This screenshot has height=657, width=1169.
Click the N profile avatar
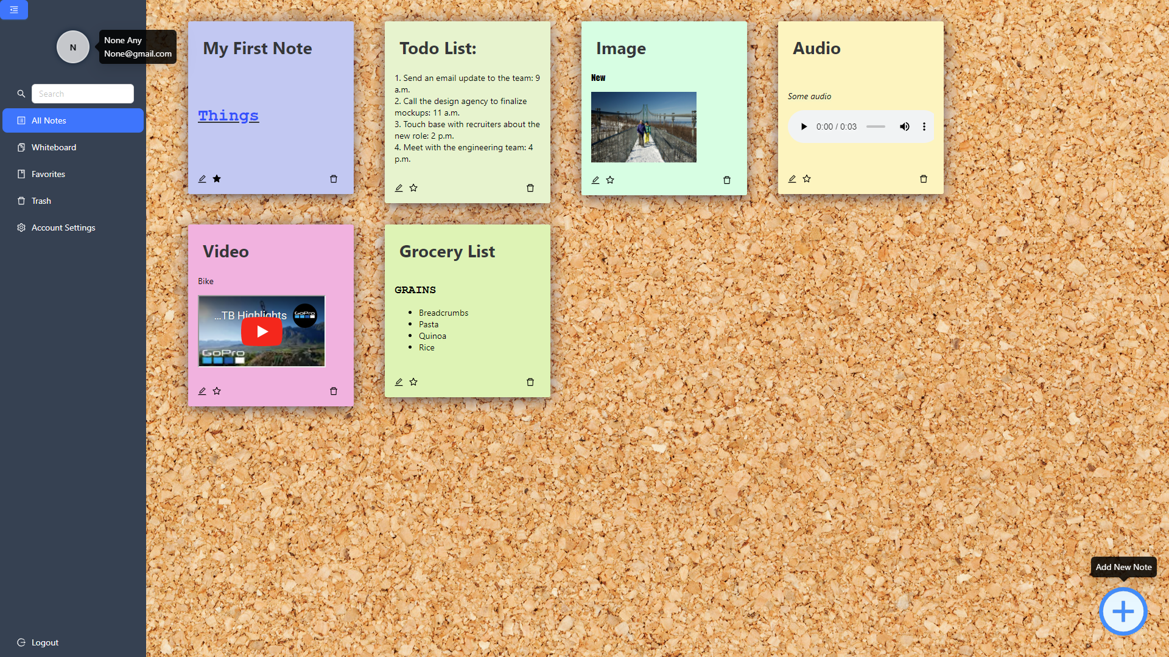click(x=73, y=47)
